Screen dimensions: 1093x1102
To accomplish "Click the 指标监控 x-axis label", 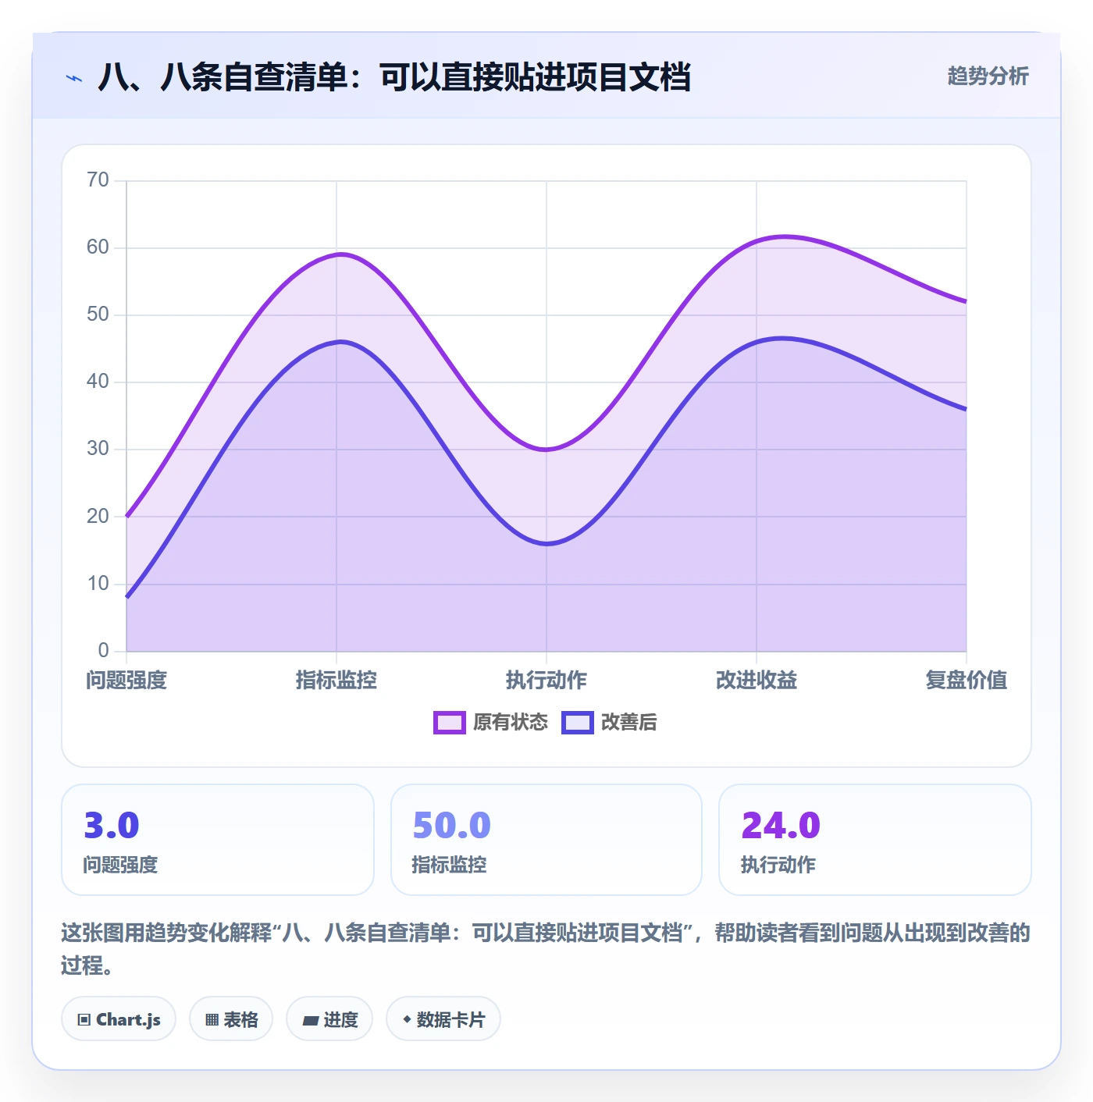I will pyautogui.click(x=336, y=681).
